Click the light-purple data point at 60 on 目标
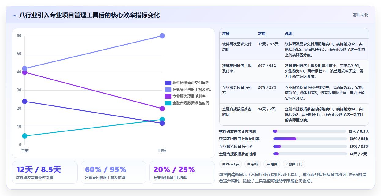The width and height of the screenshot is (381, 196). 162,36
